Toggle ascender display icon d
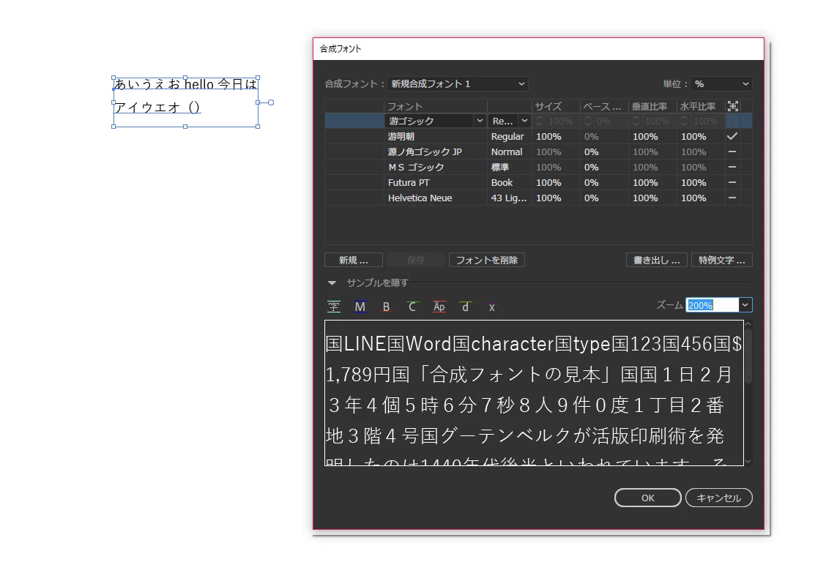 click(465, 307)
